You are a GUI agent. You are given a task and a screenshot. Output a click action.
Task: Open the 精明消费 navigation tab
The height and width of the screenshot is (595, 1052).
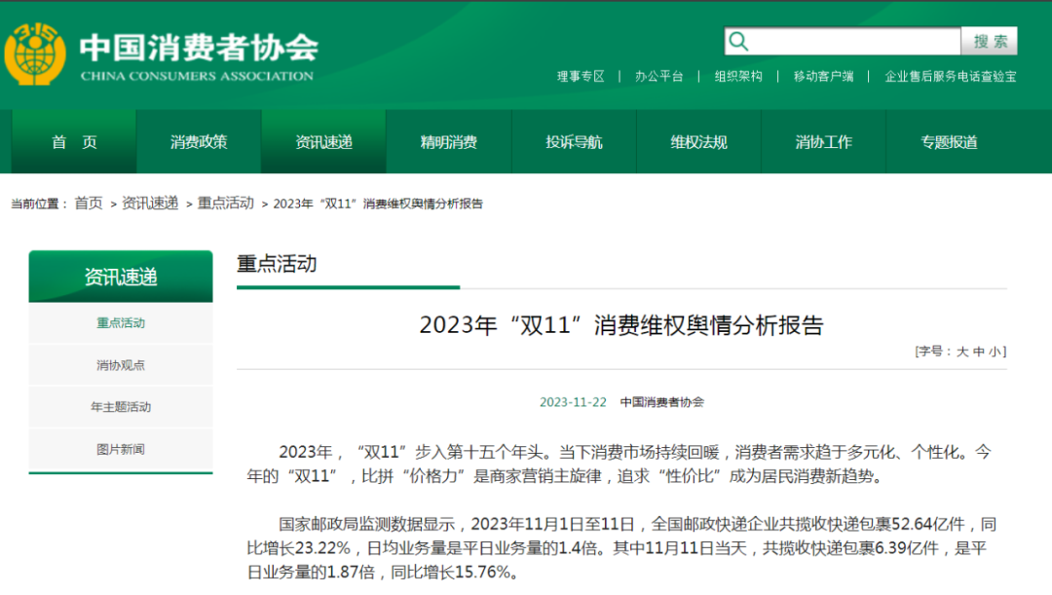click(x=448, y=142)
